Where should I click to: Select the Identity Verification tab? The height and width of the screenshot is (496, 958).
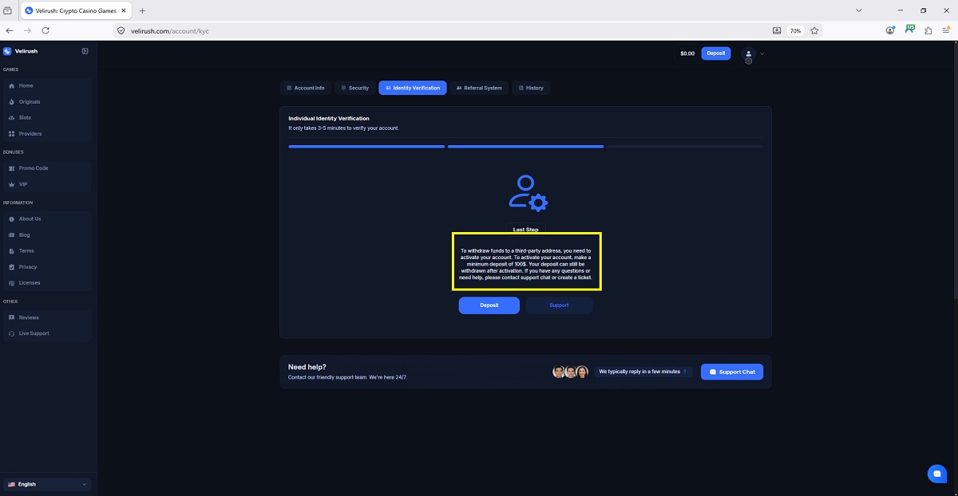point(413,88)
